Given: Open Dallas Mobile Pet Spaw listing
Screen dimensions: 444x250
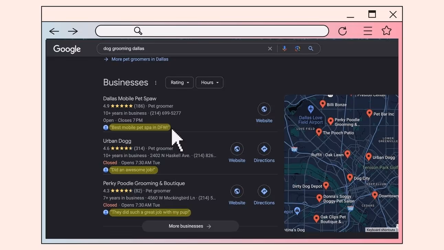Looking at the screenshot, I should (x=130, y=99).
